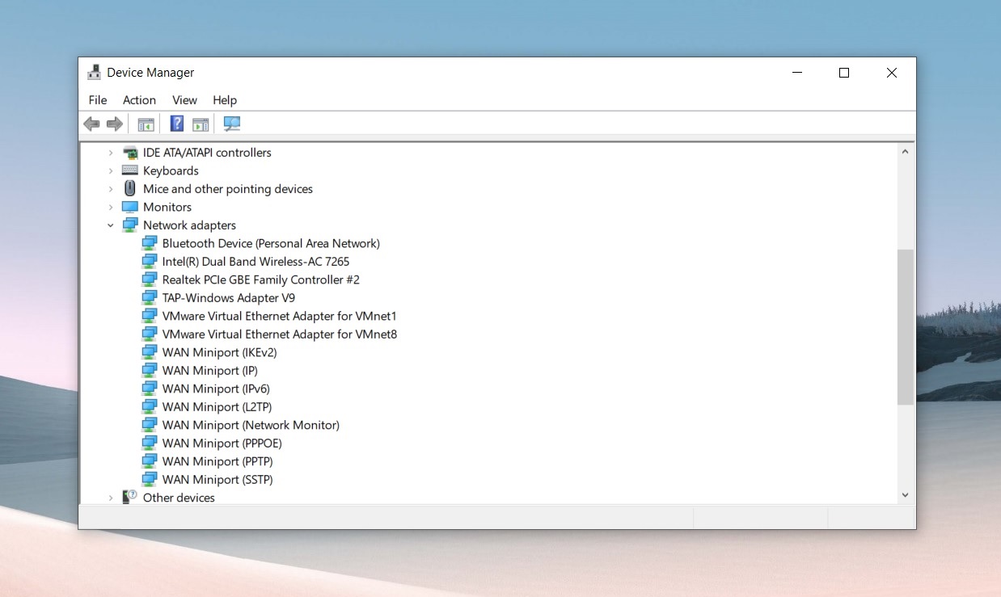Image resolution: width=1001 pixels, height=597 pixels.
Task: Click the Device Manager title bar icon
Action: point(94,72)
